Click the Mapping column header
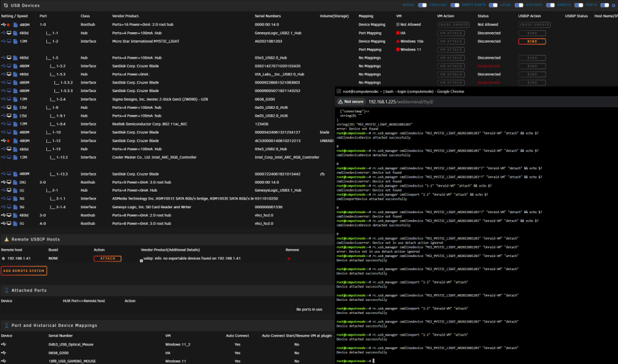618x364 pixels. pyautogui.click(x=366, y=16)
